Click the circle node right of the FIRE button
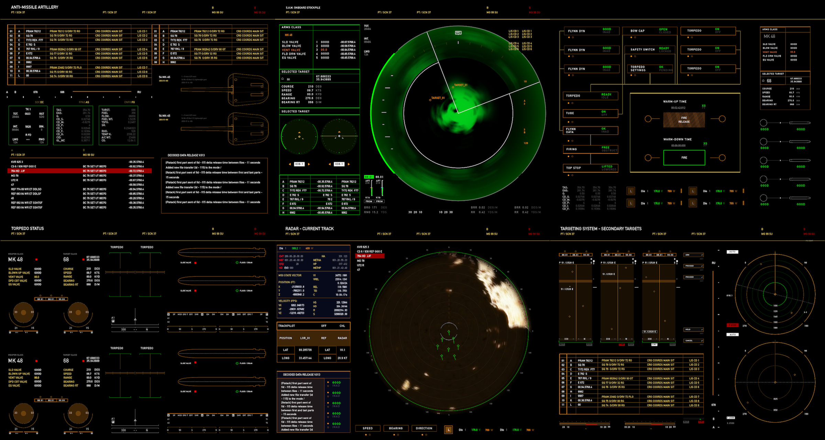This screenshot has height=440, width=825. pos(722,158)
